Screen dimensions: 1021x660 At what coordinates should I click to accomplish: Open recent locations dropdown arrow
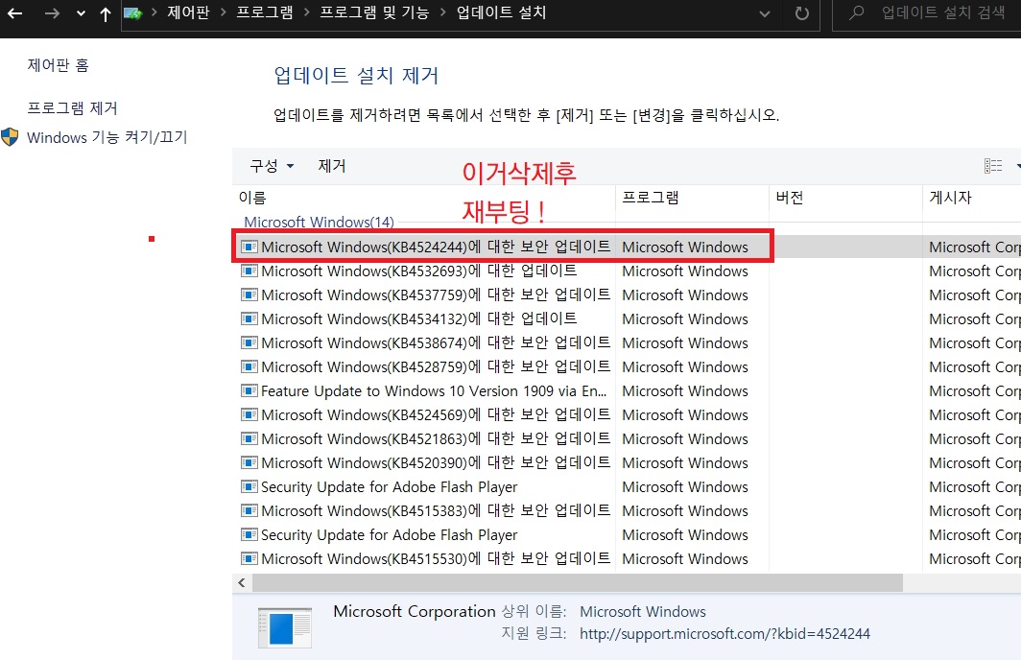click(x=81, y=13)
